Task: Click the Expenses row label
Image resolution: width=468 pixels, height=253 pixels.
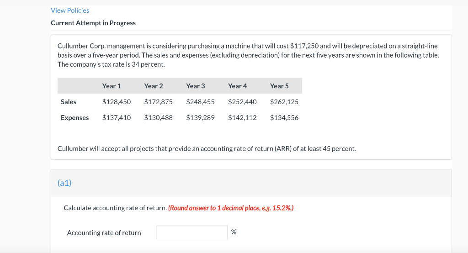Action: click(x=74, y=118)
